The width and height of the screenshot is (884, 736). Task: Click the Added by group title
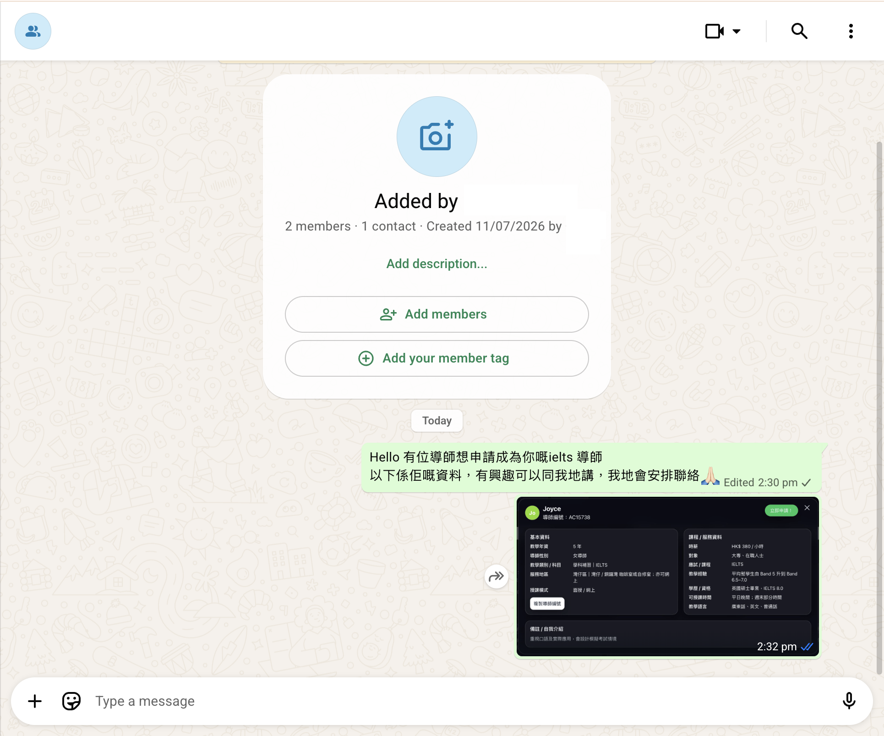point(416,201)
